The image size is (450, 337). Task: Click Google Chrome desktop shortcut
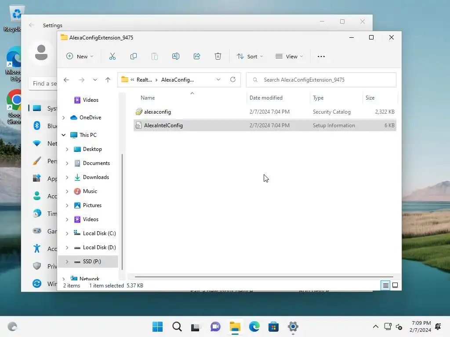pos(14,107)
